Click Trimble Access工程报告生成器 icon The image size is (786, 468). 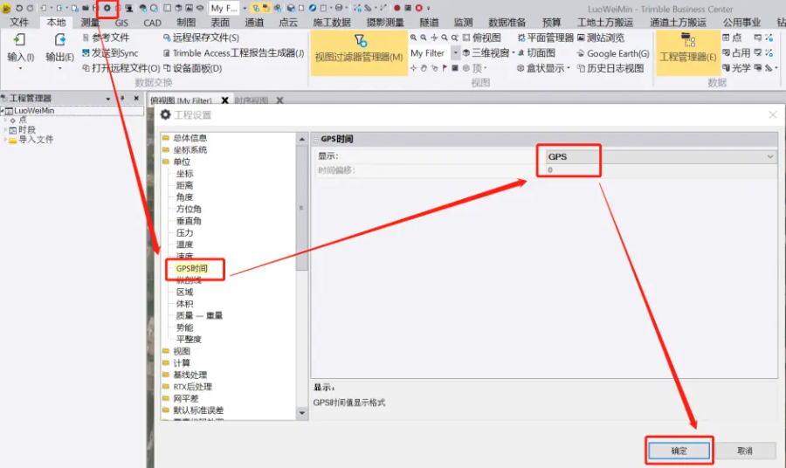[167, 53]
